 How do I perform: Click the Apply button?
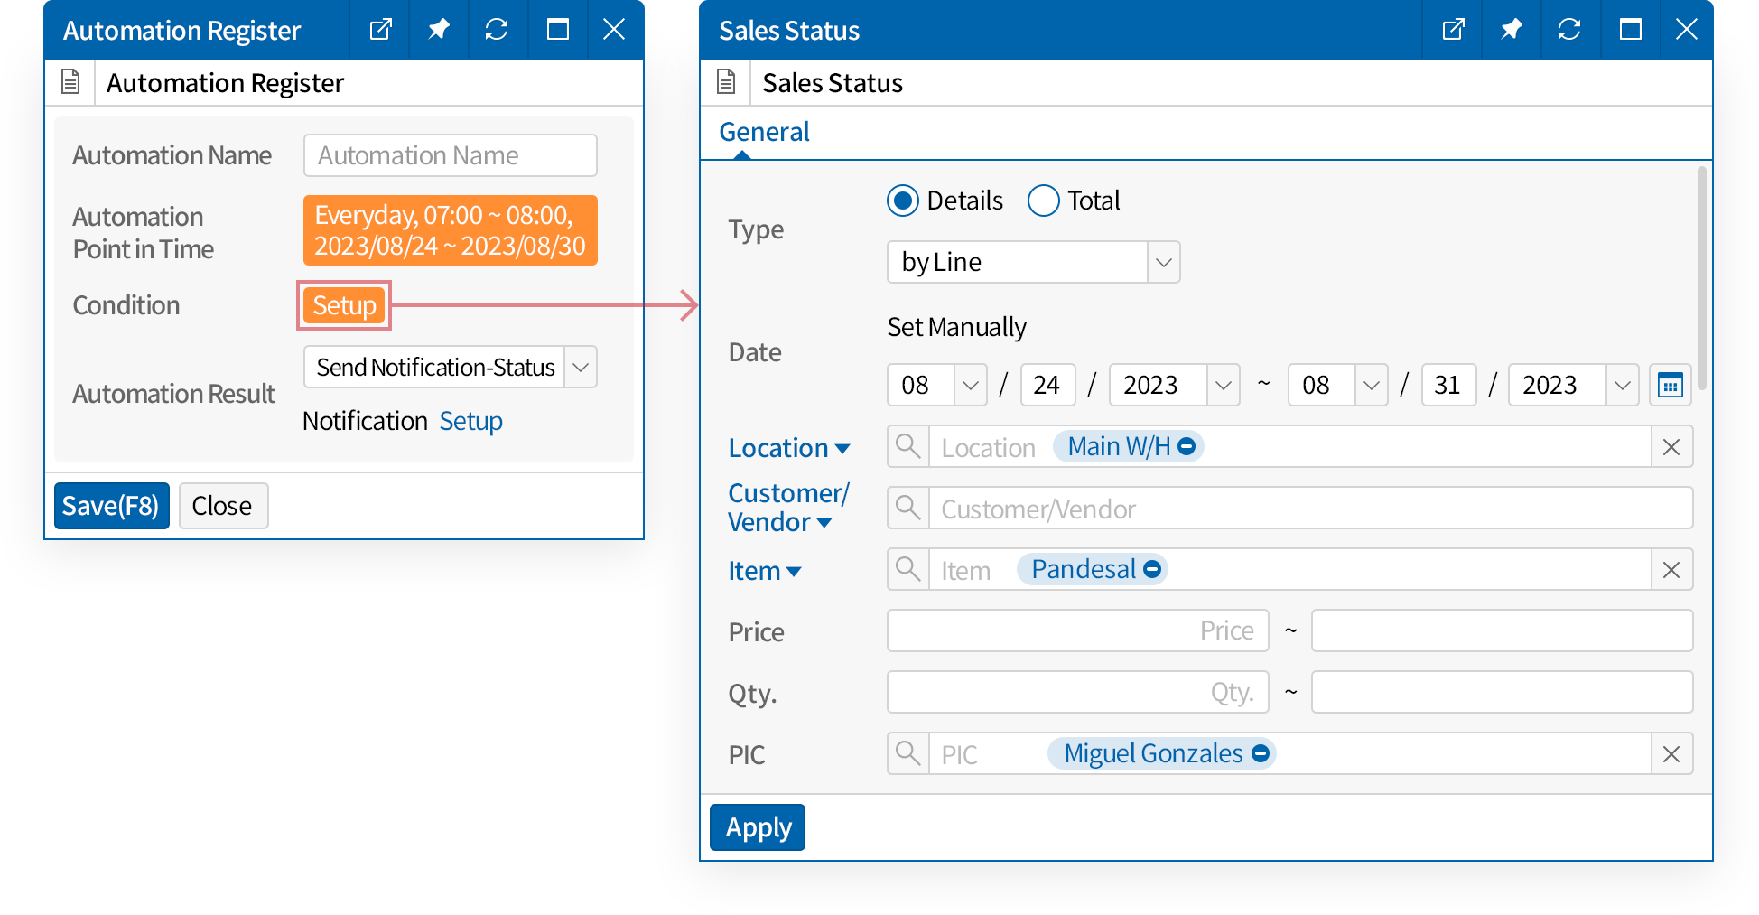click(758, 827)
